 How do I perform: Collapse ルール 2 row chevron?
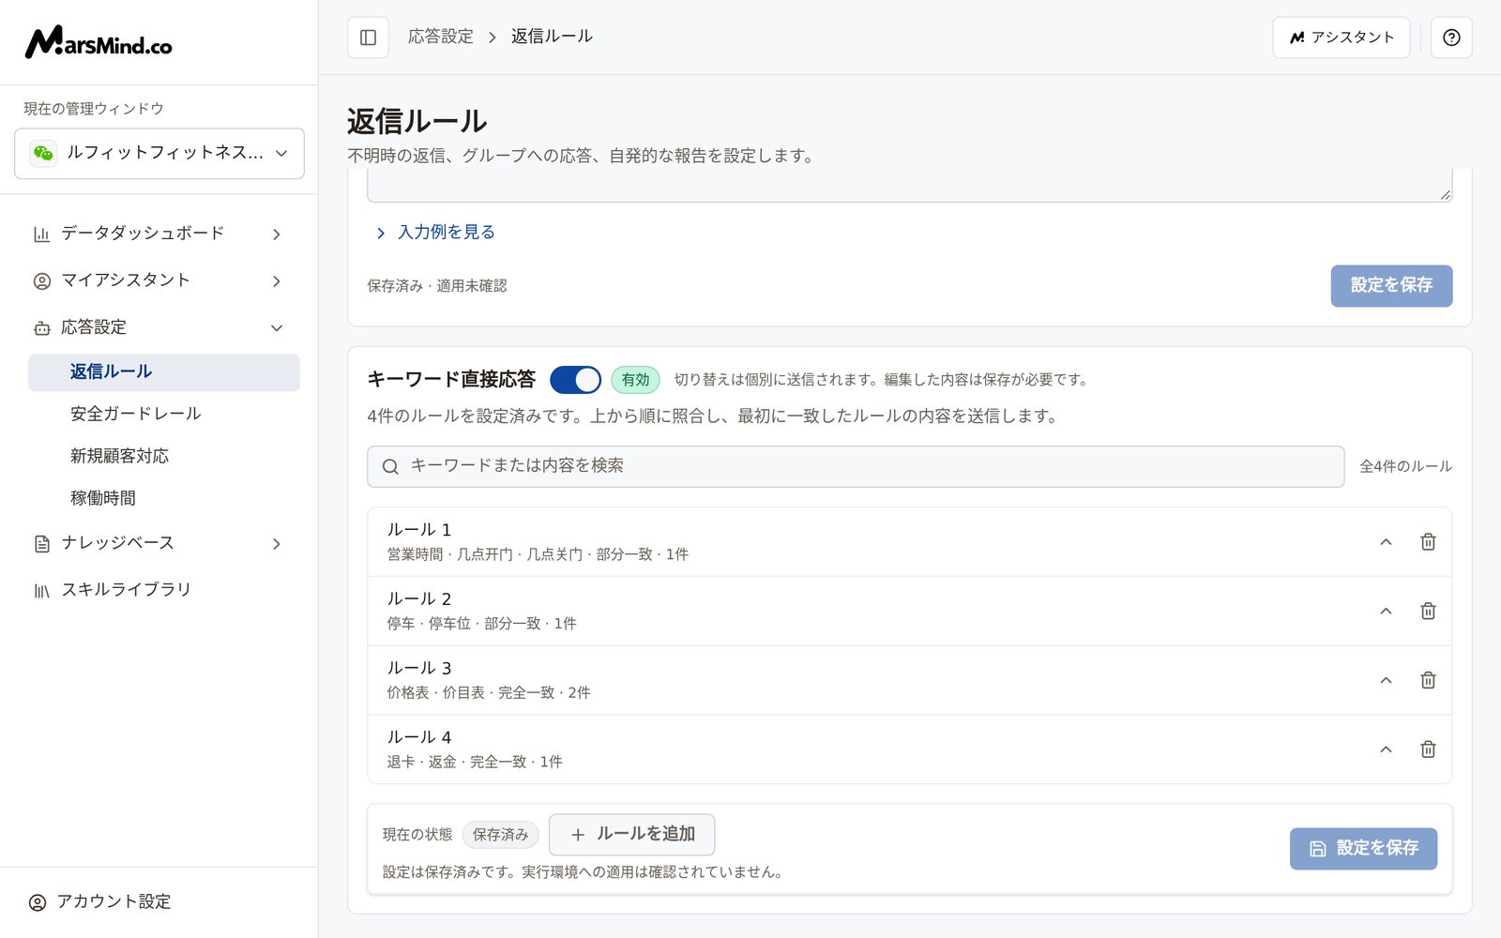(1386, 611)
